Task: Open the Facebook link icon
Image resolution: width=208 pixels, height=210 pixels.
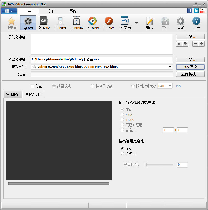Action: (x=190, y=11)
